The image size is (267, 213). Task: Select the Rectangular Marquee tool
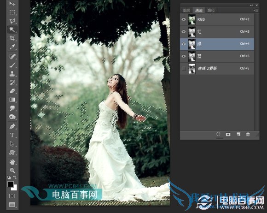click(x=12, y=12)
